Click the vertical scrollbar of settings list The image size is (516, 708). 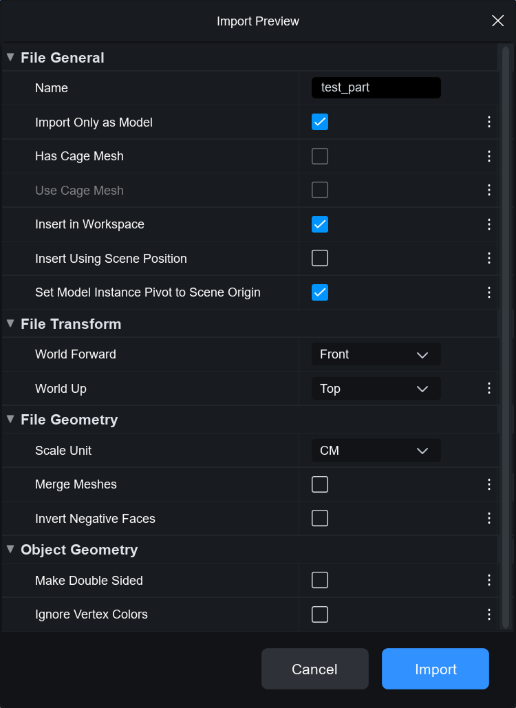(506, 337)
